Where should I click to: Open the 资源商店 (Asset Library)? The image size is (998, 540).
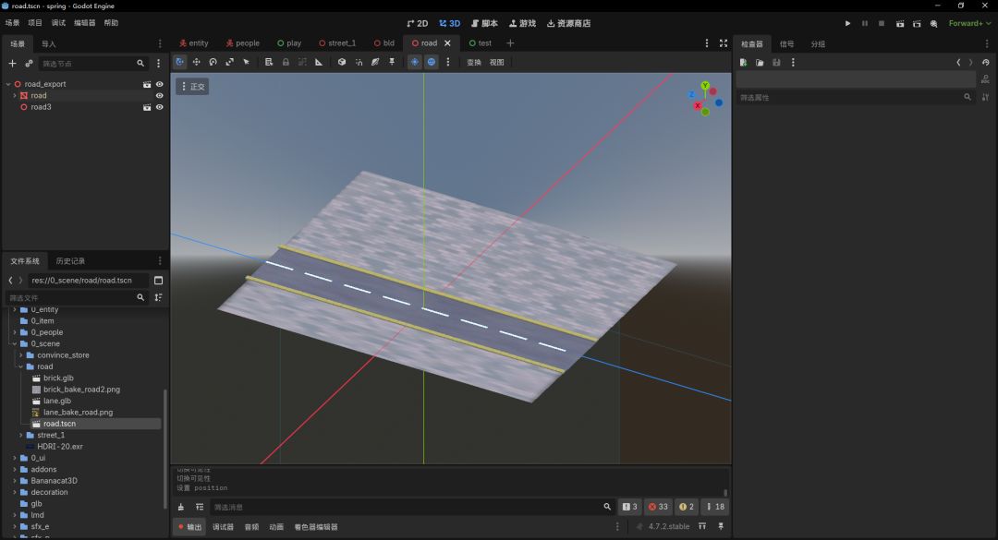tap(569, 23)
